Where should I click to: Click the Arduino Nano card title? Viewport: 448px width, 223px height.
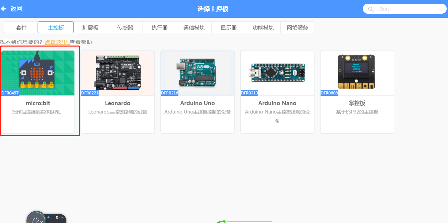coord(277,103)
